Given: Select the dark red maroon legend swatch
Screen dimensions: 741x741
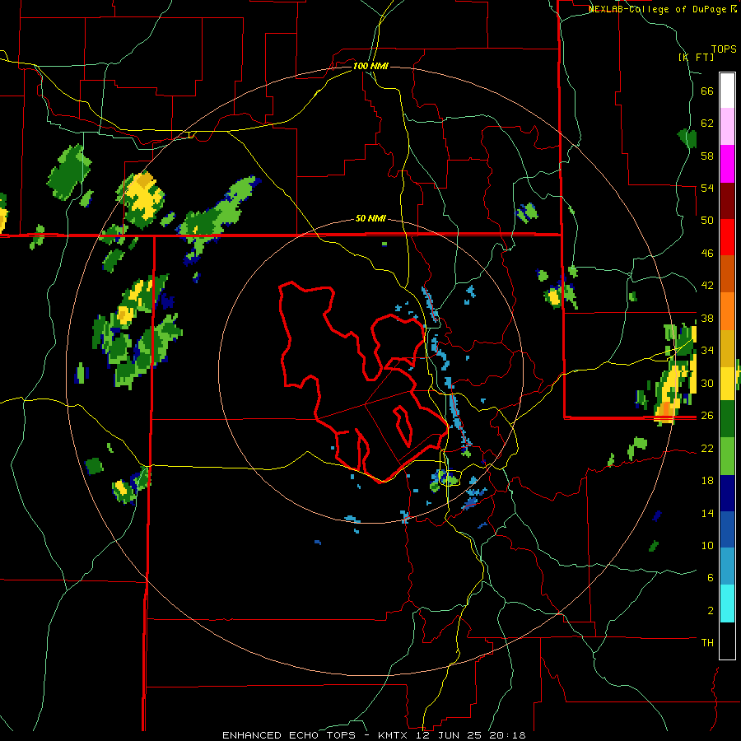Looking at the screenshot, I should tap(727, 201).
